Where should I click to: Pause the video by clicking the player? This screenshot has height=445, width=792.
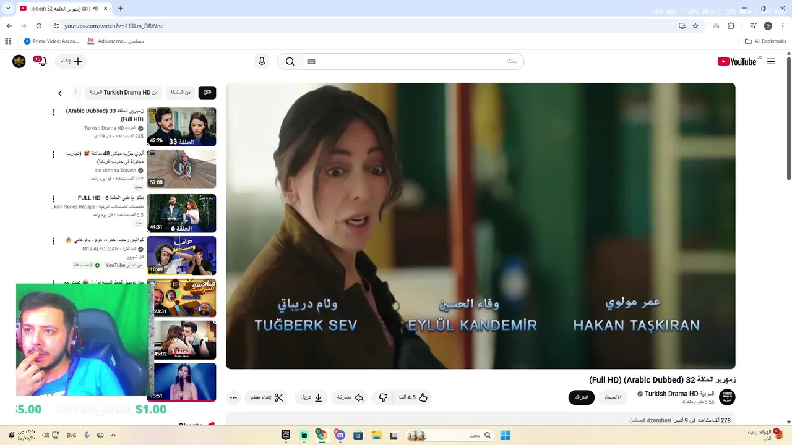481,226
